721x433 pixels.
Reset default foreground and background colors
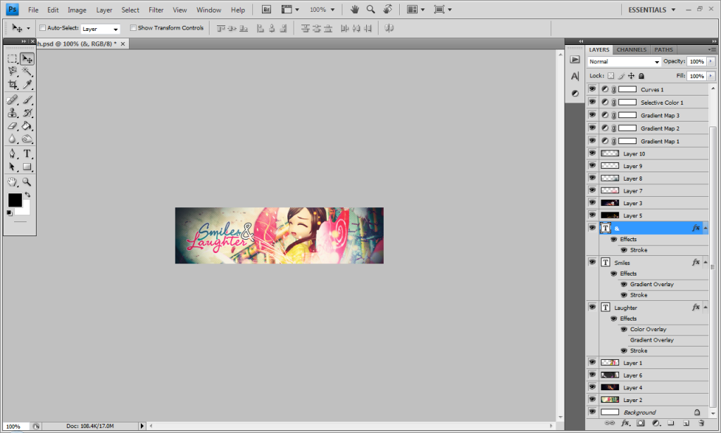pyautogui.click(x=10, y=213)
